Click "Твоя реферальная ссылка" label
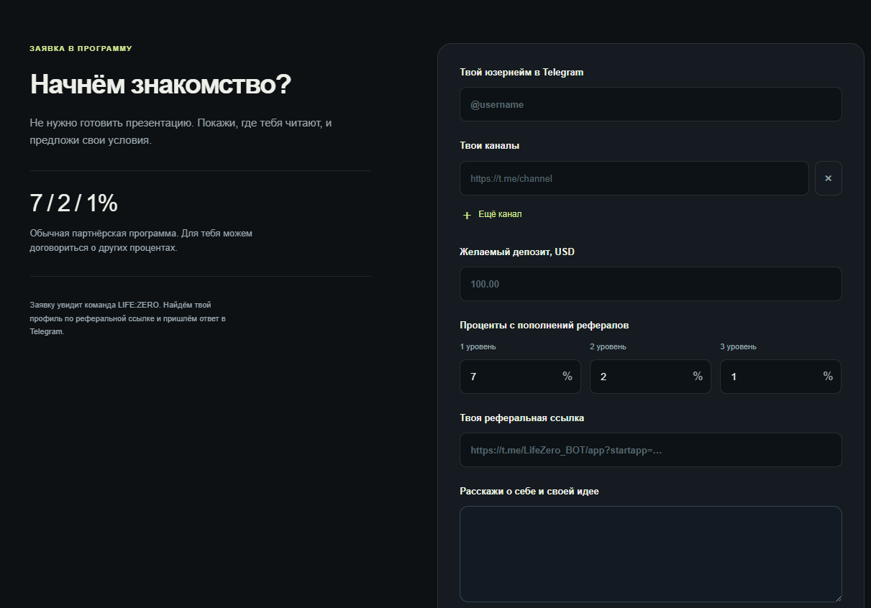Viewport: 871px width, 608px height. coord(522,418)
